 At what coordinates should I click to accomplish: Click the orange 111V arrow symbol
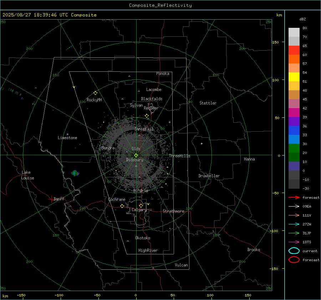click(294, 215)
